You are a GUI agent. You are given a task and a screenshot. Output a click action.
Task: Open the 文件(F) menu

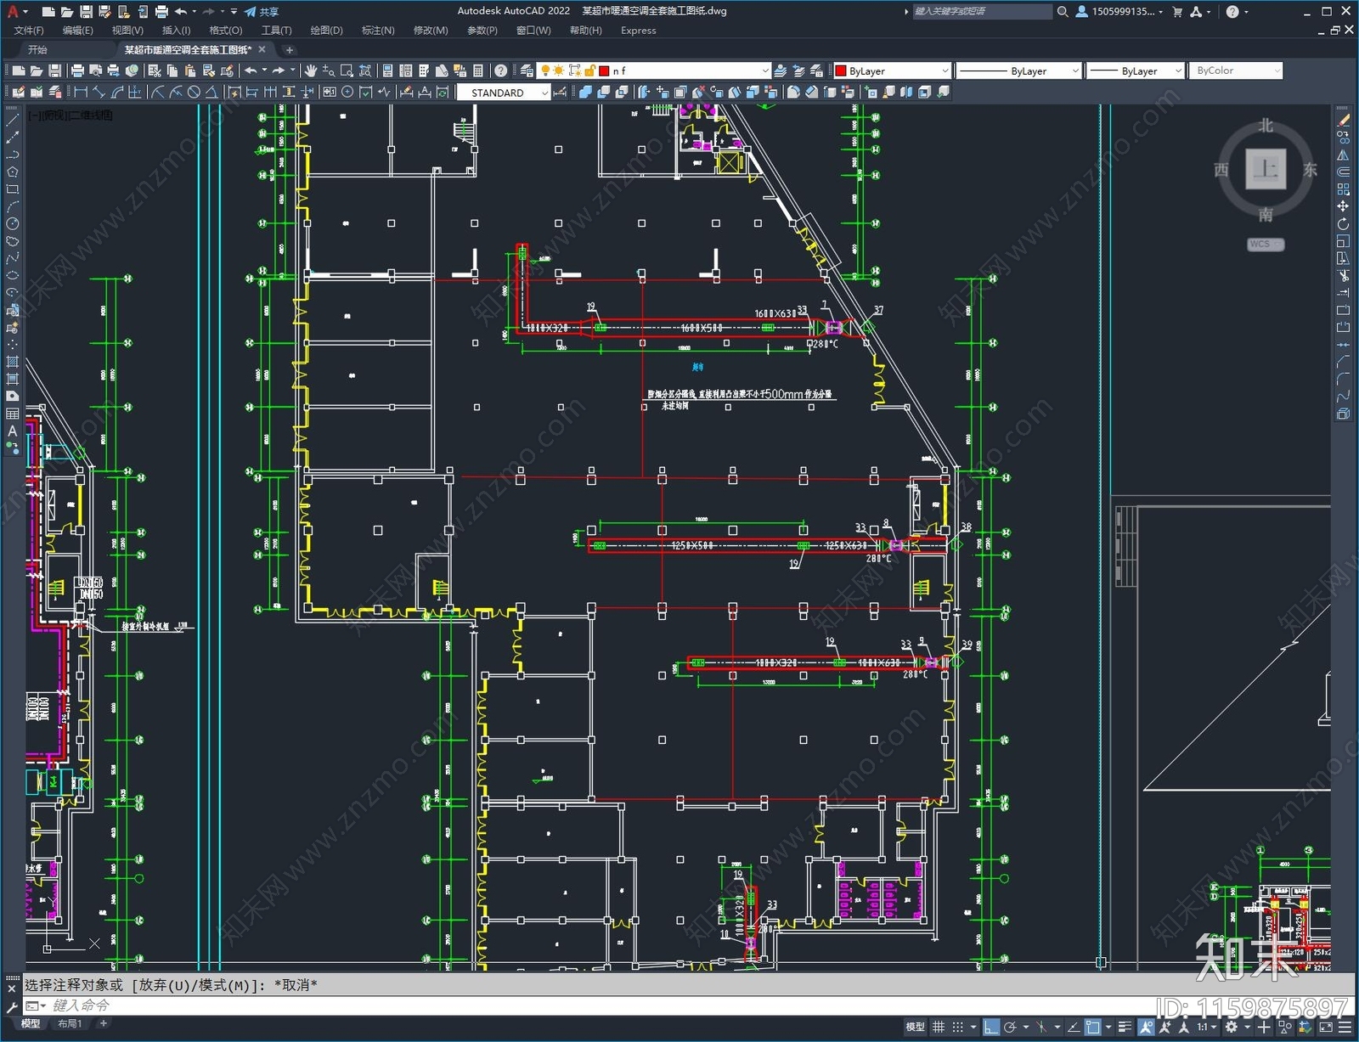pos(29,31)
